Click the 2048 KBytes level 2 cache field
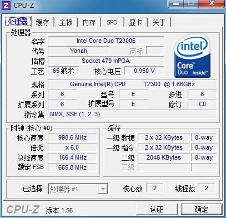This screenshot has width=226, height=218. (x=164, y=157)
